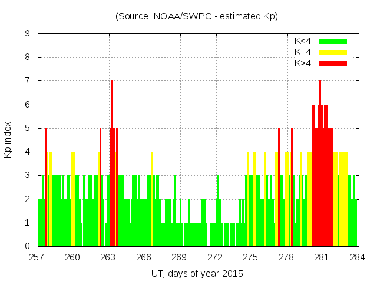377x282 pixels.
Task: Click the chart title 'Source: NOAA/SWPC - estimated Kp'
Action: [x=197, y=16]
